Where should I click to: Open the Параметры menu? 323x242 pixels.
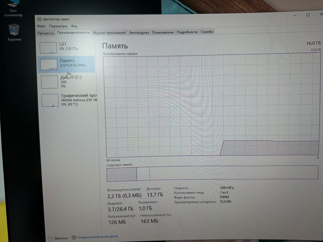pos(58,26)
